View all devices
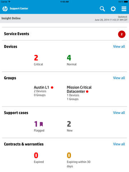Viewport: 129px width, 172px height. [x=119, y=47]
